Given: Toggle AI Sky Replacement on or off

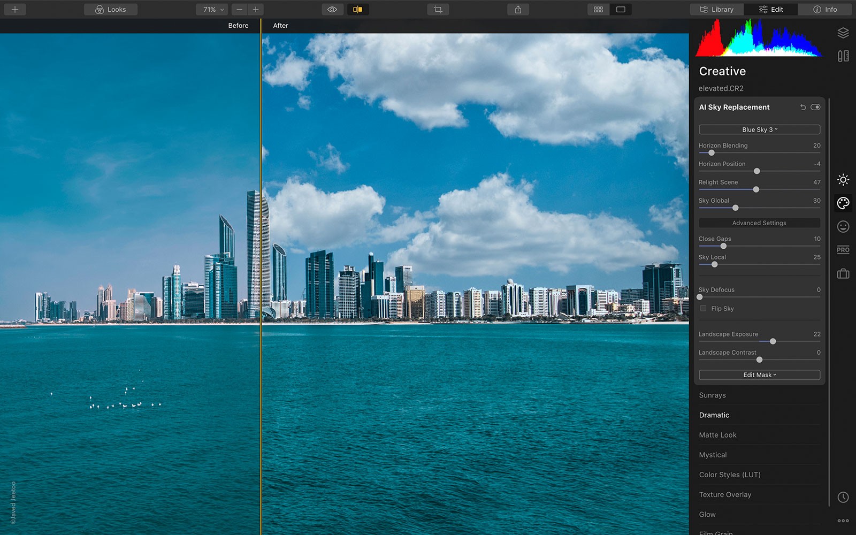Looking at the screenshot, I should pos(815,107).
